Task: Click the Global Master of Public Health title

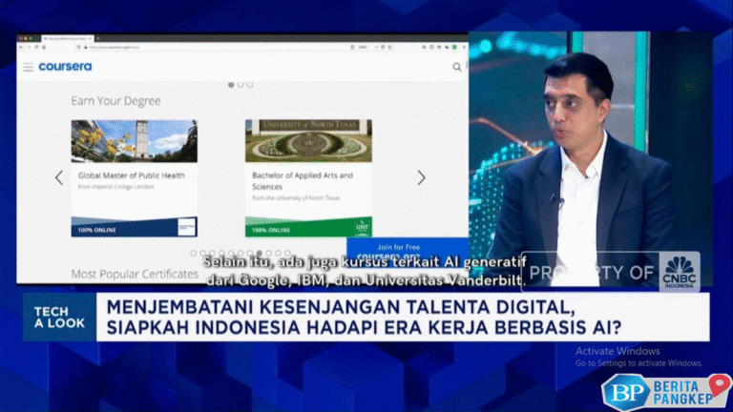Action: (x=132, y=175)
